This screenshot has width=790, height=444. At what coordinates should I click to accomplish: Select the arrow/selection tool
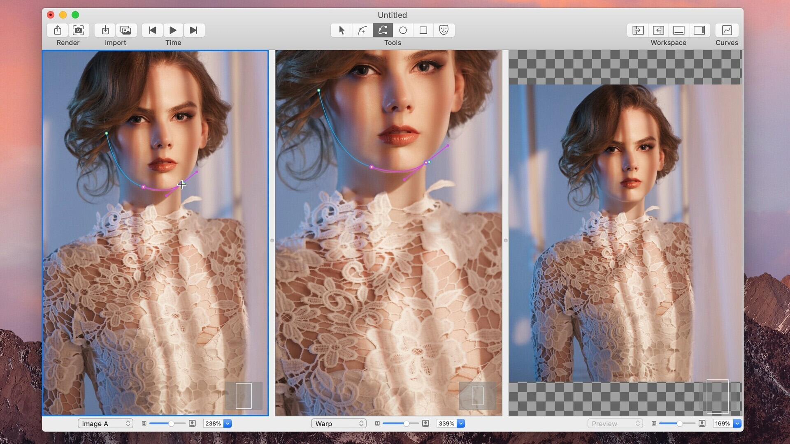tap(341, 30)
